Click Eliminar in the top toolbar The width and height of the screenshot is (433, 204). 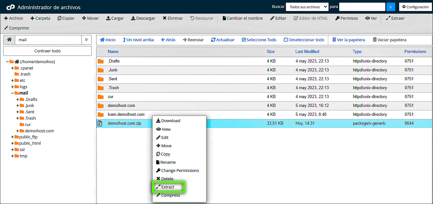[x=173, y=18]
